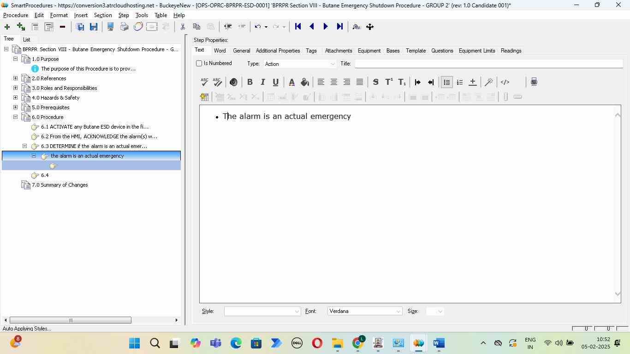
Task: Click the font color A icon
Action: click(291, 82)
